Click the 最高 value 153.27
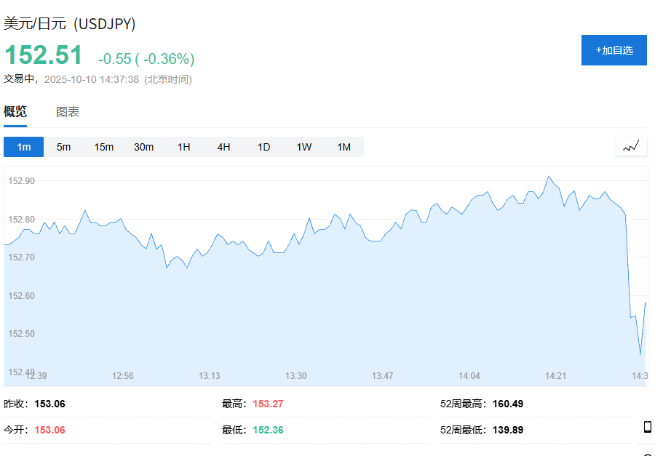The height and width of the screenshot is (456, 655). click(x=268, y=404)
